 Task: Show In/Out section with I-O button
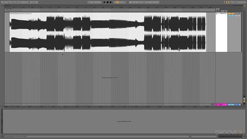[244, 96]
